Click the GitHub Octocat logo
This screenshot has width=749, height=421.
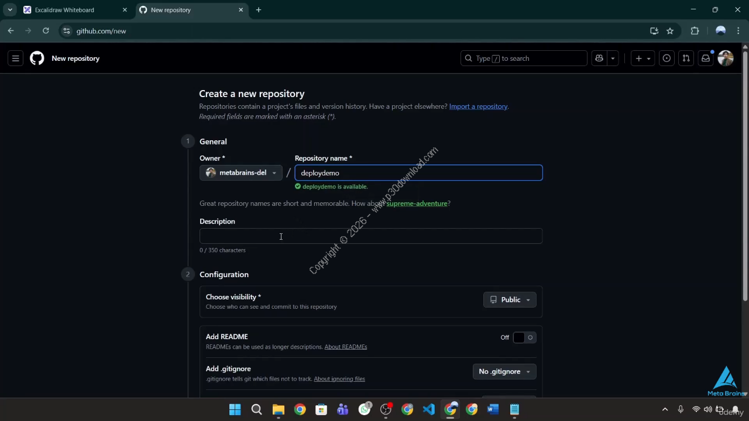37,58
